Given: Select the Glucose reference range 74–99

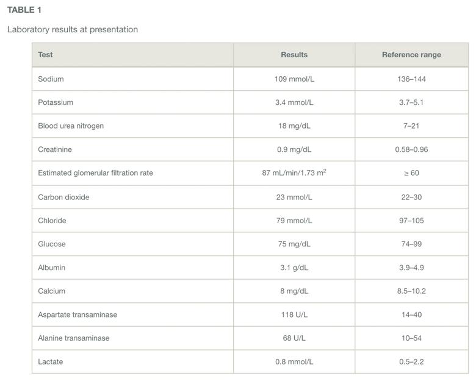Looking at the screenshot, I should click(411, 244).
